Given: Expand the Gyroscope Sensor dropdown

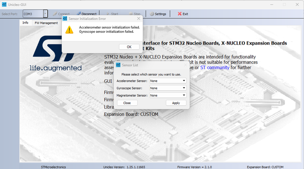Looking at the screenshot, I should [x=168, y=88].
